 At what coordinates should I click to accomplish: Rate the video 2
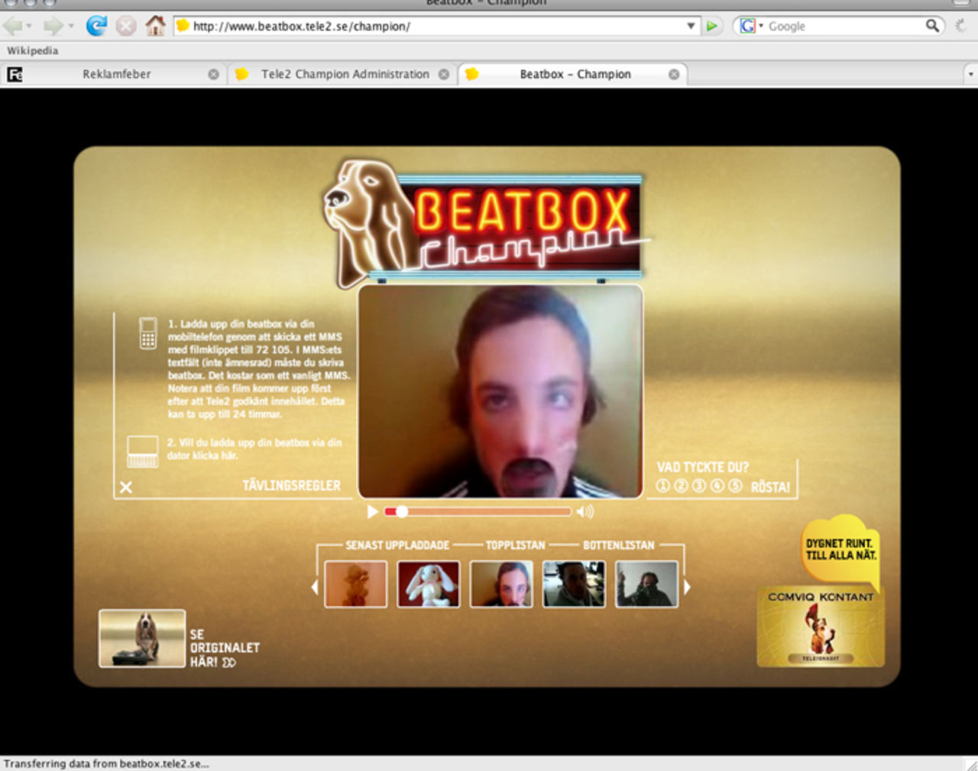(x=681, y=486)
